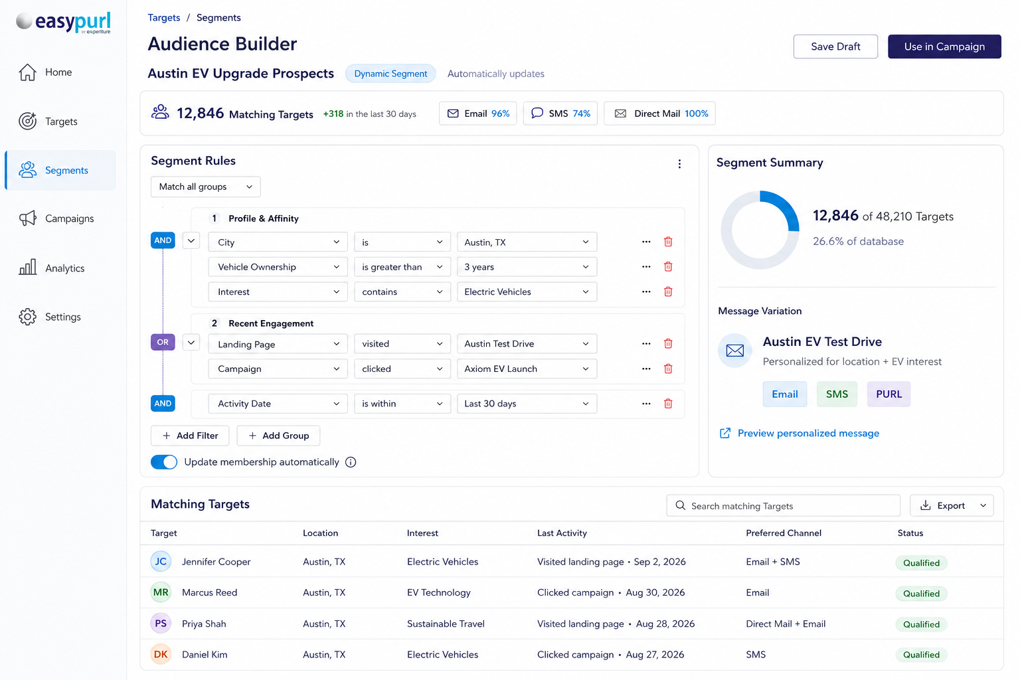Click the easypurl logo

(x=63, y=23)
